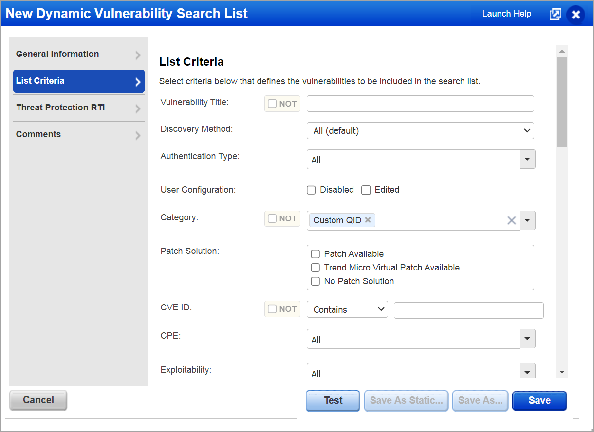594x432 pixels.
Task: Click the Vulnerability Title text field
Action: click(x=420, y=104)
